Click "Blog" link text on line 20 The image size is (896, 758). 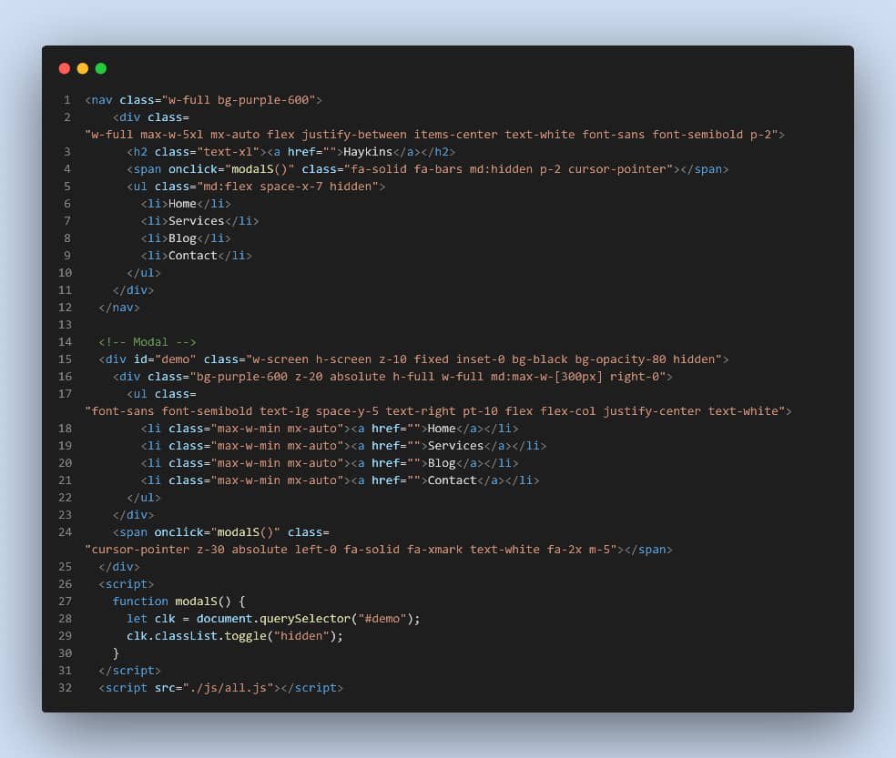(x=442, y=463)
